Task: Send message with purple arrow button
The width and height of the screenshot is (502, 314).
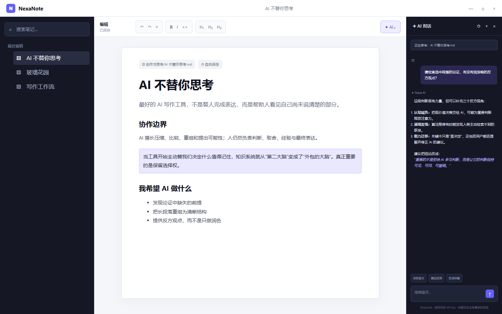Action: (490, 294)
